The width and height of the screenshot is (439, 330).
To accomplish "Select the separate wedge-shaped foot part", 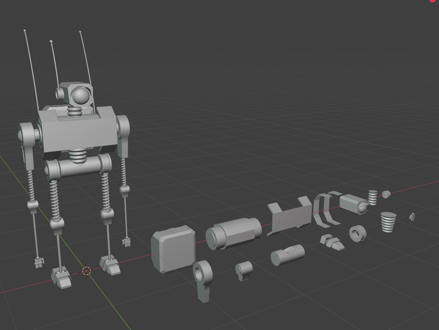I will (332, 242).
